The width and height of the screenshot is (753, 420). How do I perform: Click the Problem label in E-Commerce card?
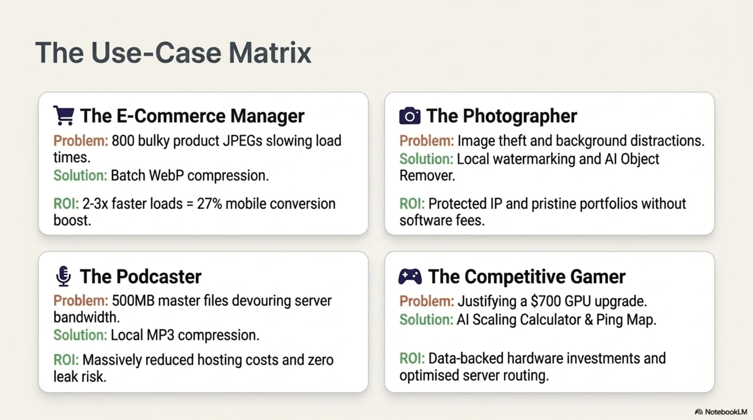(81, 141)
